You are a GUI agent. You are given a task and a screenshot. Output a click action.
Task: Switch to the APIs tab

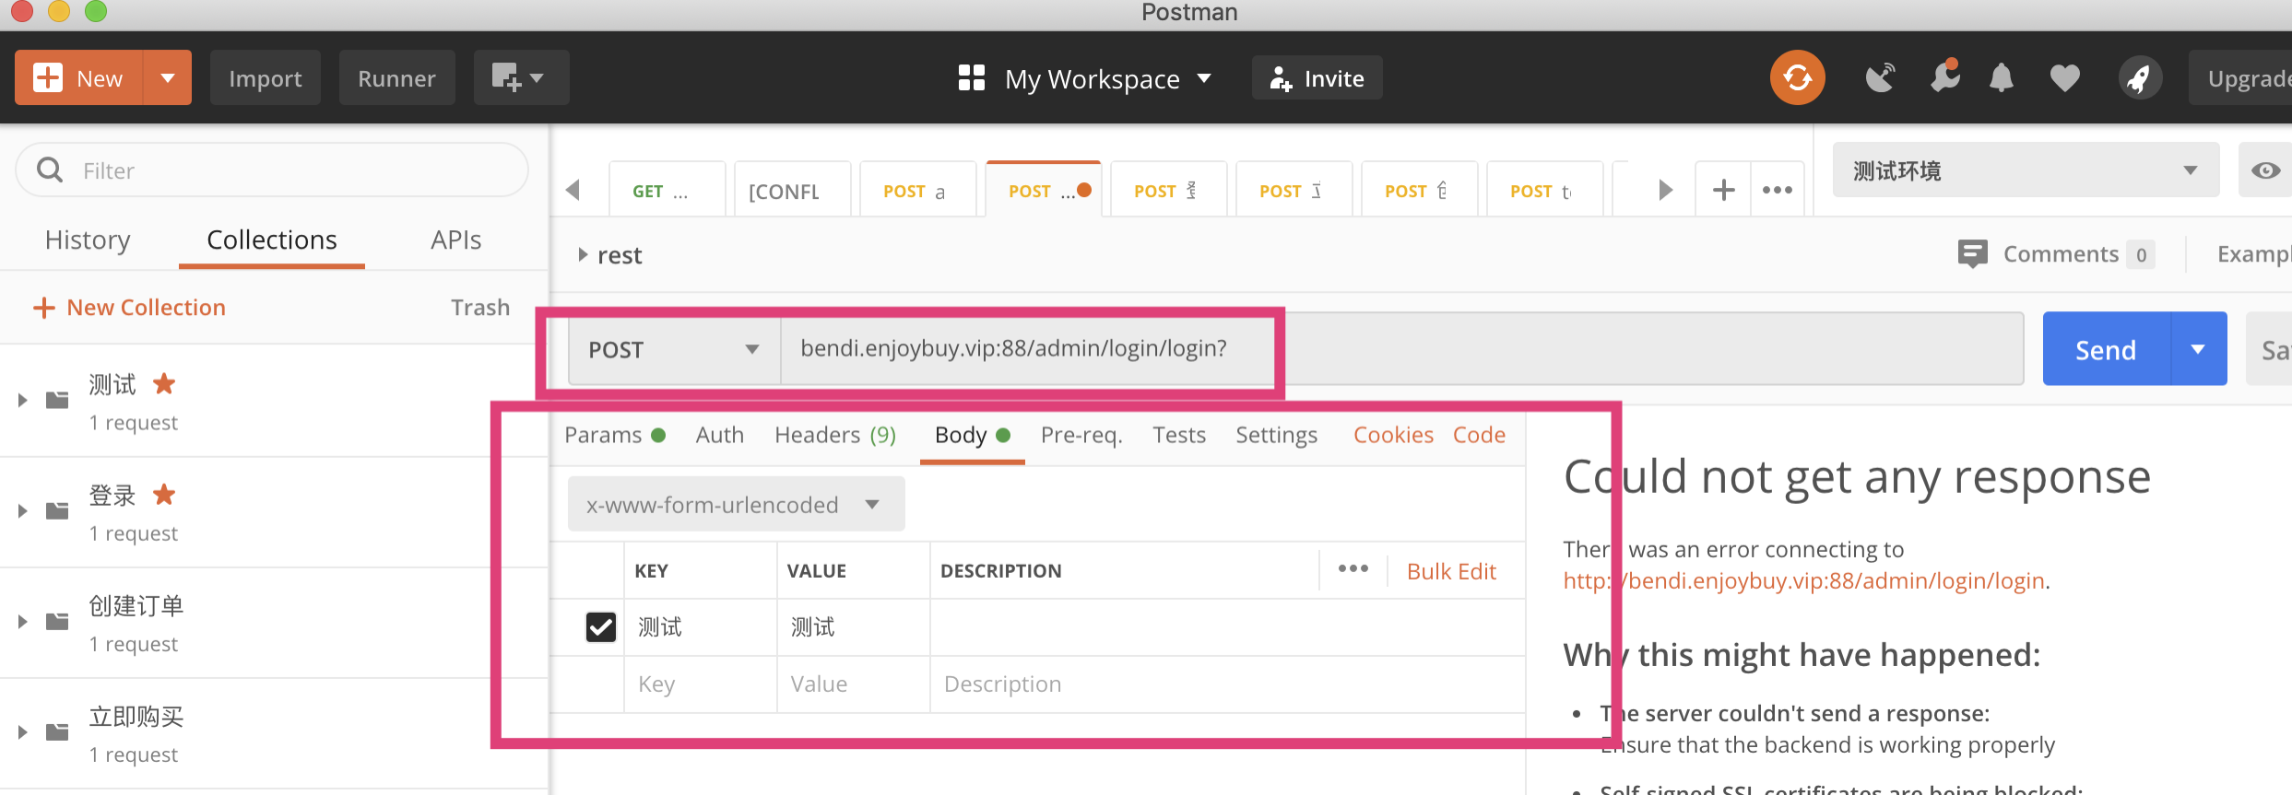point(455,240)
